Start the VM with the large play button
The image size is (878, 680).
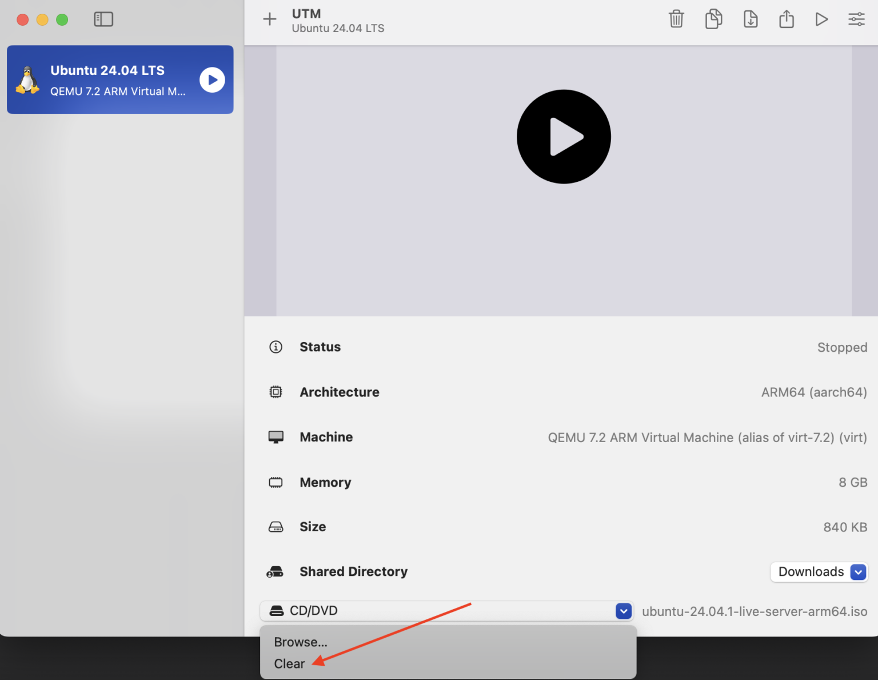coord(564,137)
